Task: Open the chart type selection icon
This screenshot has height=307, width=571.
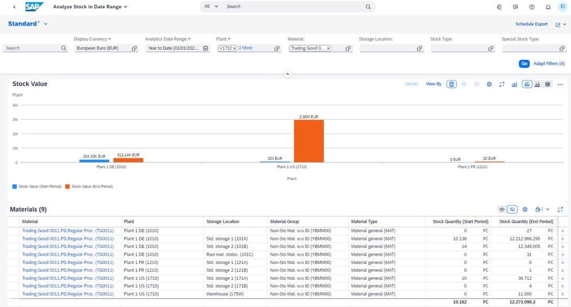Action: [514, 84]
